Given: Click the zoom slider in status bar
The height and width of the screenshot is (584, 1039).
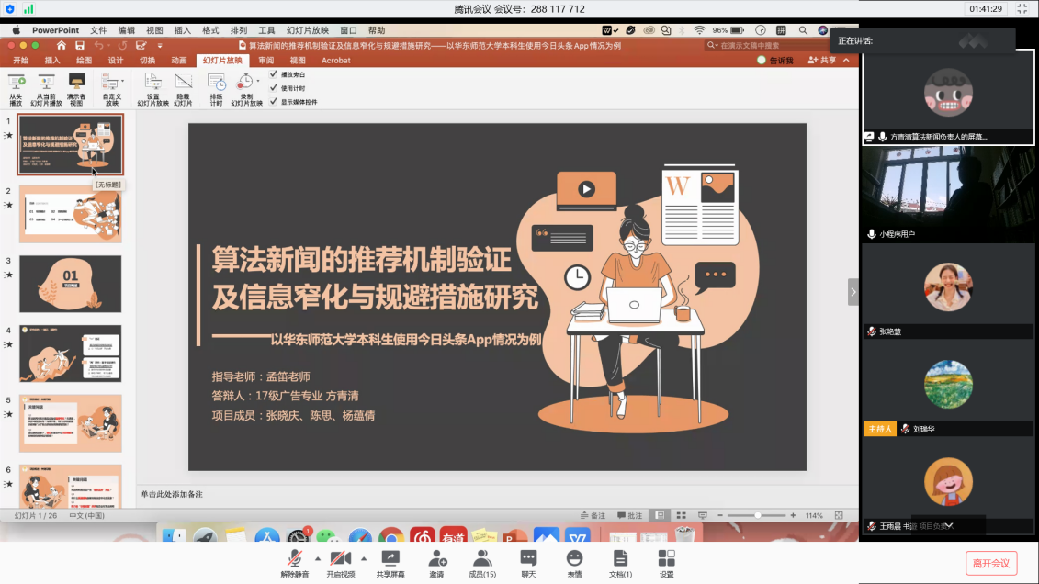Looking at the screenshot, I should tap(757, 516).
